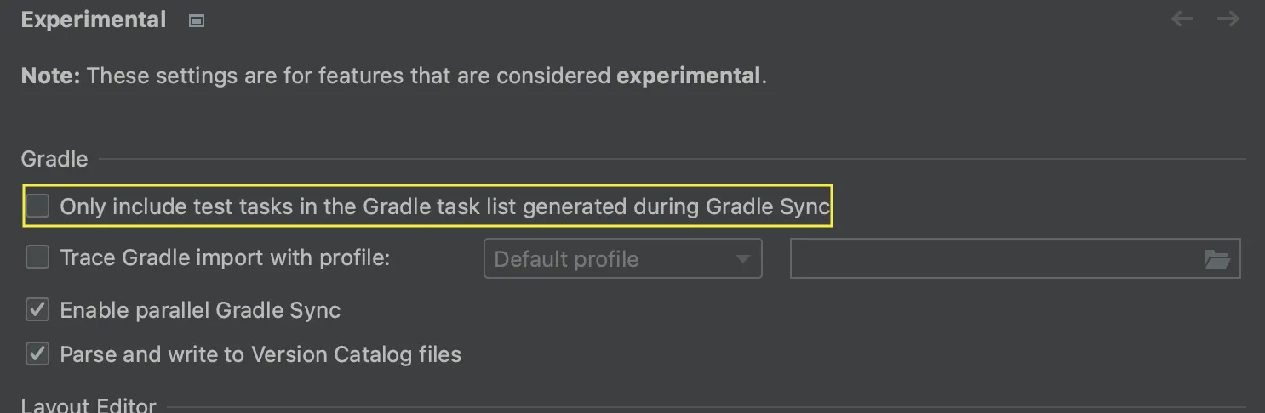
Task: Enable Only include test tasks checkbox
Action: click(x=37, y=206)
